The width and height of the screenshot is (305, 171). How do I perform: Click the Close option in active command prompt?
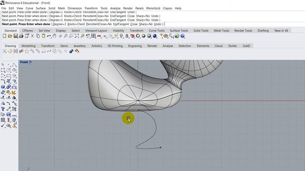point(134,24)
